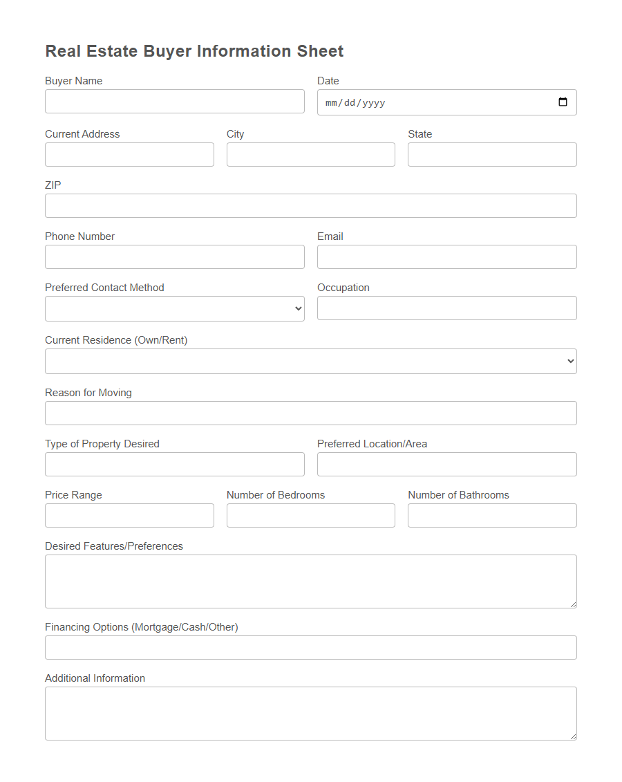
Task: Click the Reason for Moving field
Action: pyautogui.click(x=310, y=413)
